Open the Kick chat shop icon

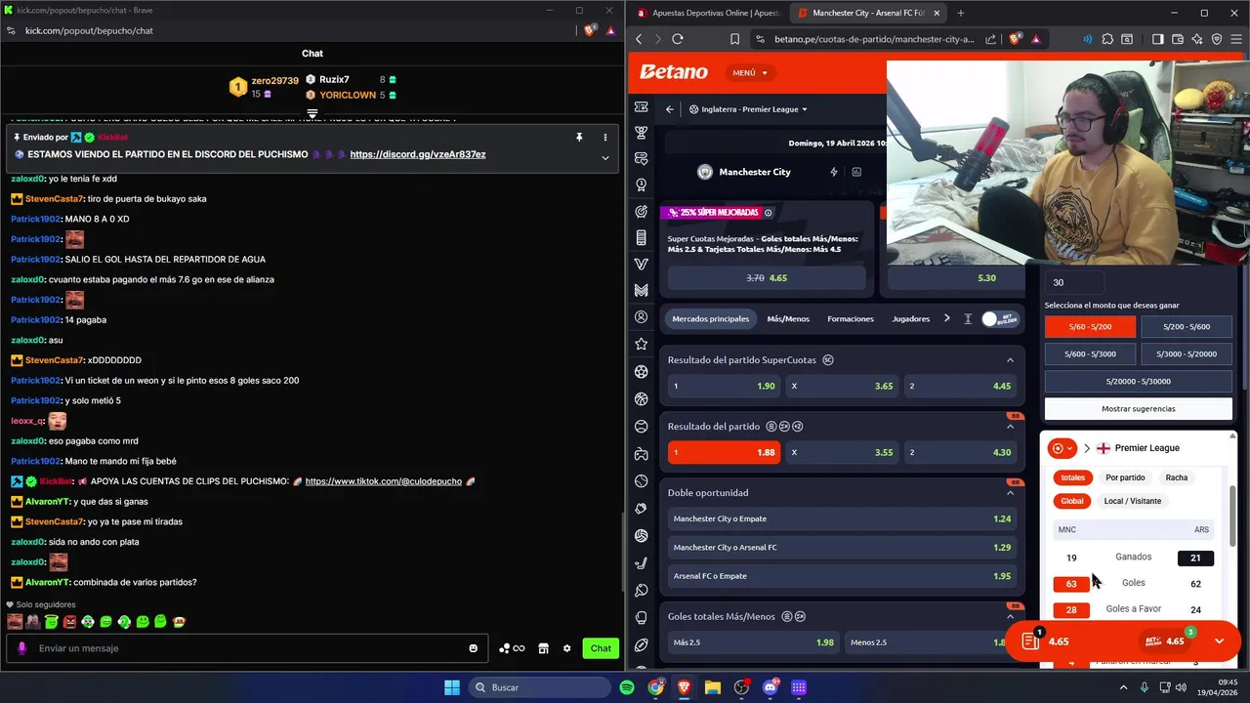[543, 648]
